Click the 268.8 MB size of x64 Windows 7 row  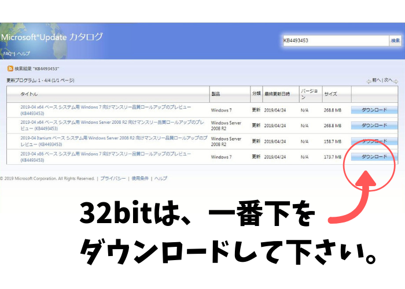coord(333,110)
